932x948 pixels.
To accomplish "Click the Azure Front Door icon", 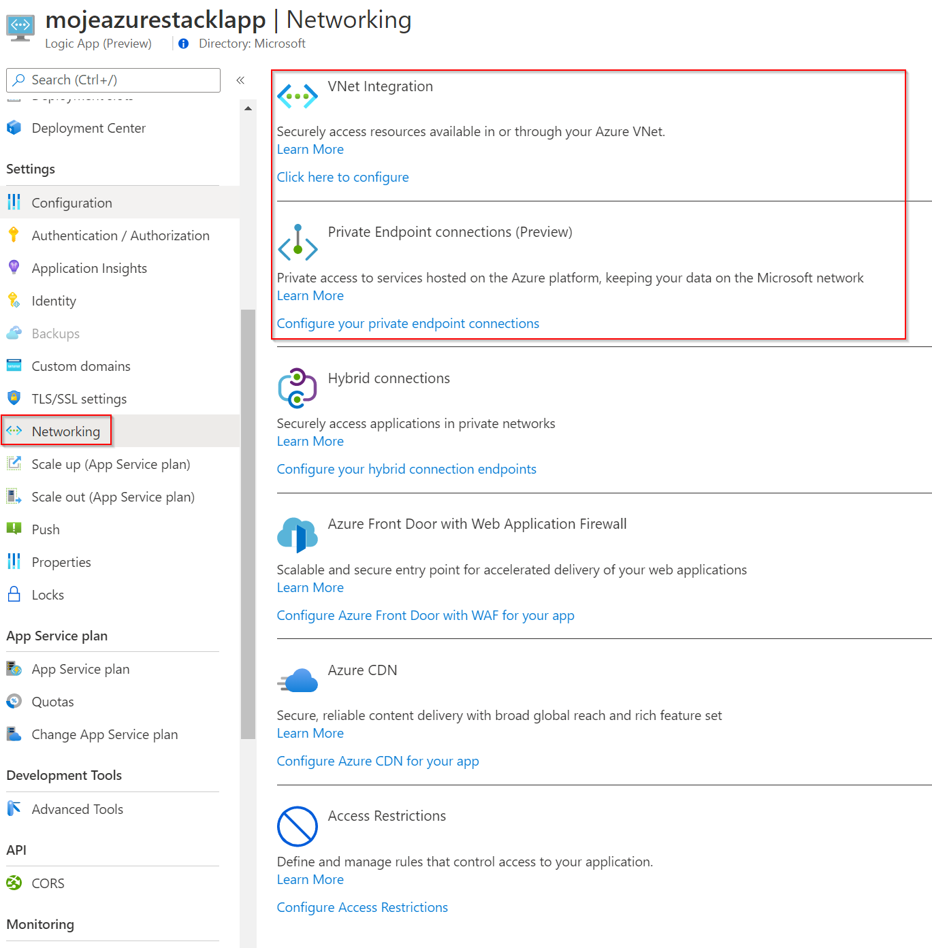I will tap(298, 534).
